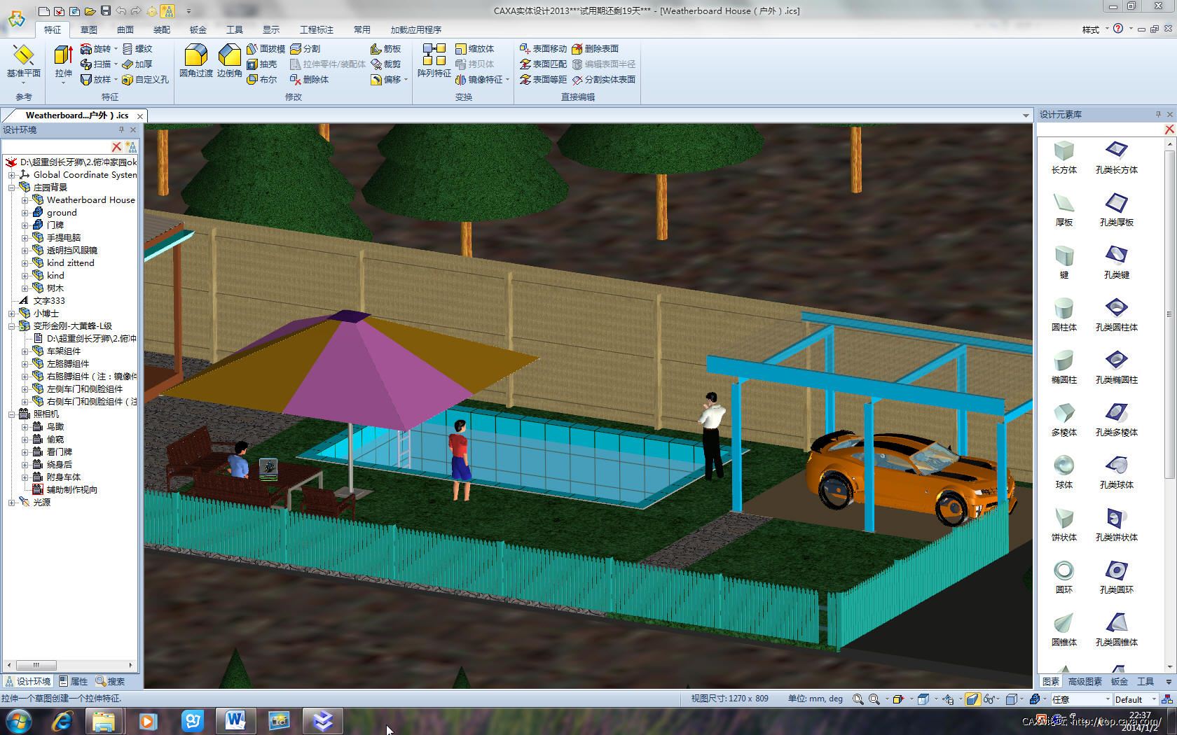Viewport: 1177px width, 735px height.
Task: Click the design tree horizontal scrollbar
Action: (70, 665)
